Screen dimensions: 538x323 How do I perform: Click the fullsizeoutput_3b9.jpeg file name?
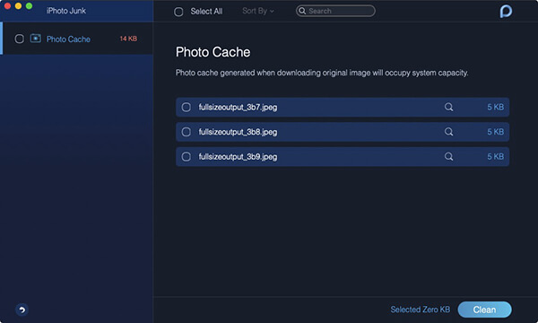(x=238, y=156)
